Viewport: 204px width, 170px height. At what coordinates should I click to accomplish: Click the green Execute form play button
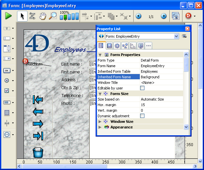[x=8, y=16]
